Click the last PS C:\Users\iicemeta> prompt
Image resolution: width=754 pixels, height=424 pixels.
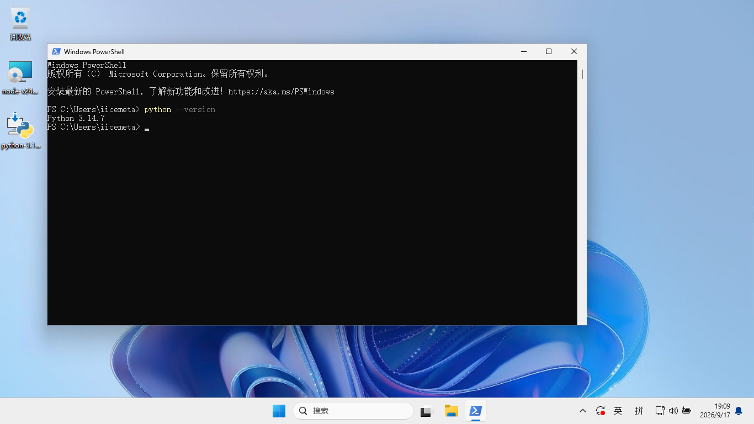94,127
